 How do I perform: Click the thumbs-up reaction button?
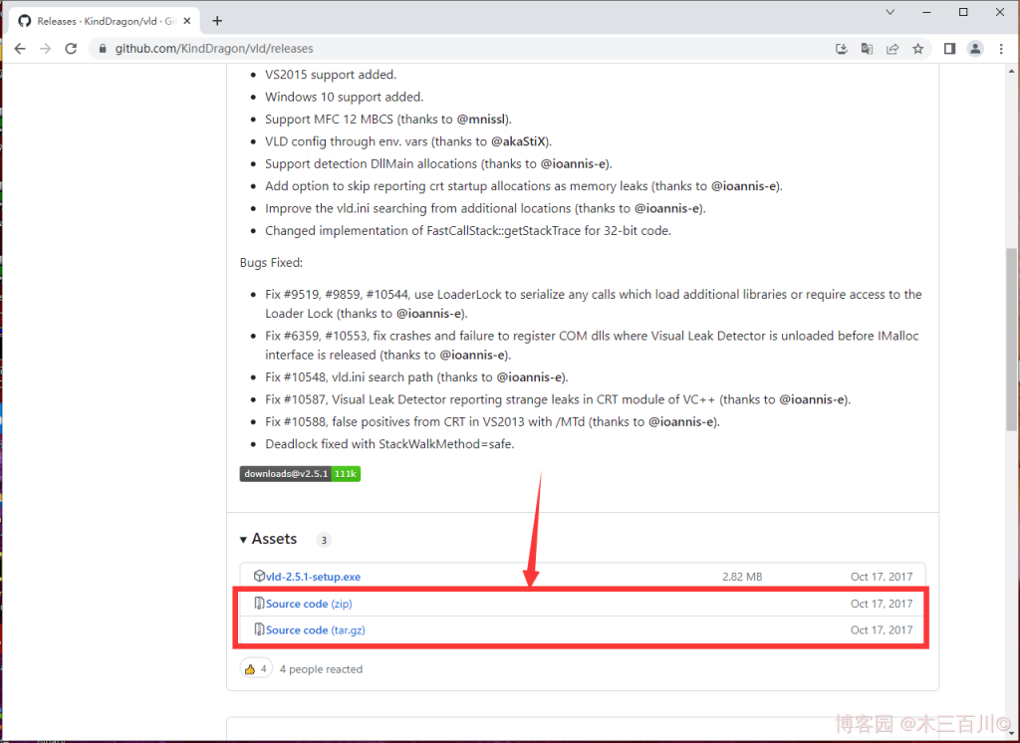(x=255, y=669)
